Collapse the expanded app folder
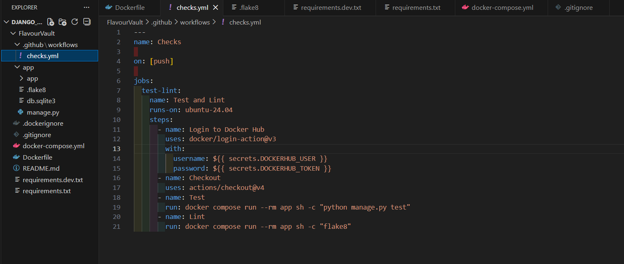Screen dimensions: 624x264 [x=18, y=67]
